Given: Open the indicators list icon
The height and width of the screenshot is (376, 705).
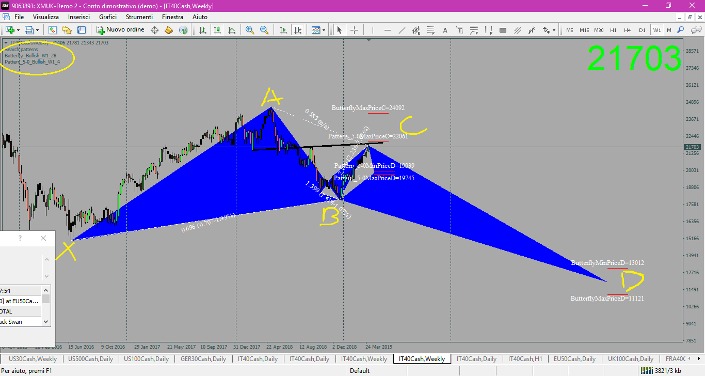Looking at the screenshot, I should click(x=316, y=30).
